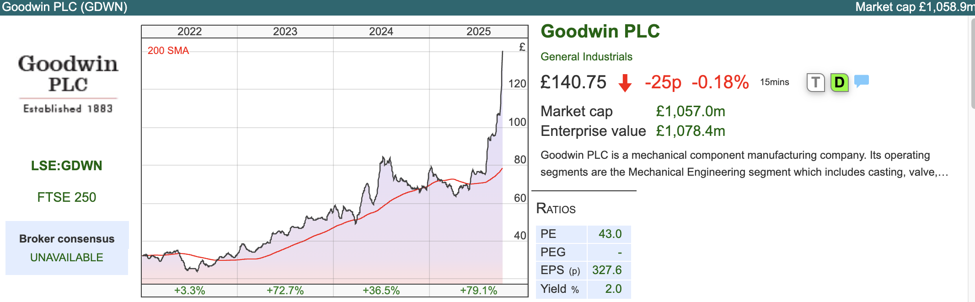Click the Goodwin PLC company logo
This screenshot has width=975, height=302.
point(68,83)
